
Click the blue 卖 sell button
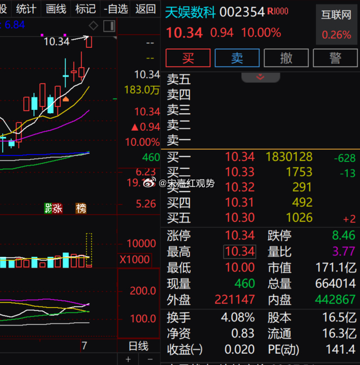point(237,58)
